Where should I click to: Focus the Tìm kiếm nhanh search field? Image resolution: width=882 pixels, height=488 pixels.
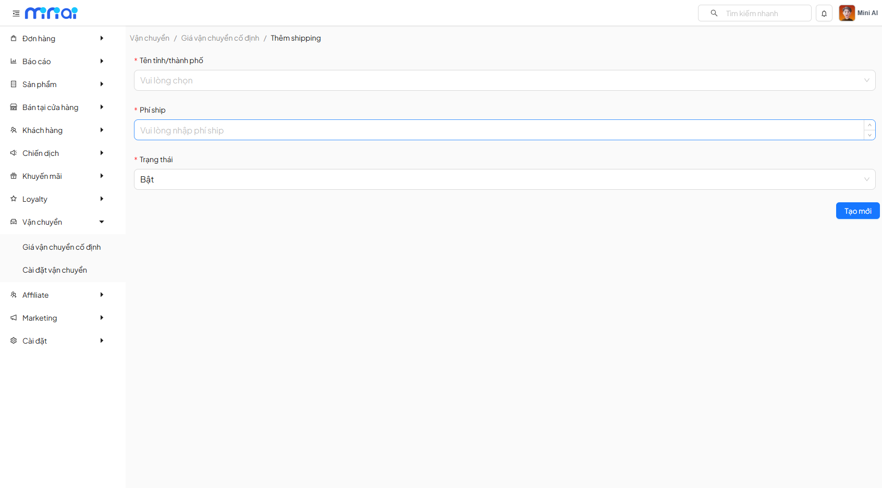(765, 14)
